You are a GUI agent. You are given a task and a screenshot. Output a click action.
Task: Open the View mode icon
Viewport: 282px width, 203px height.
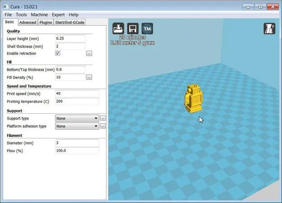pyautogui.click(x=269, y=28)
